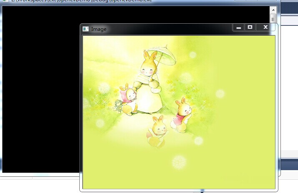The height and width of the screenshot is (193, 298).
Task: Click the console window scrollbar thumb
Action: point(273,19)
